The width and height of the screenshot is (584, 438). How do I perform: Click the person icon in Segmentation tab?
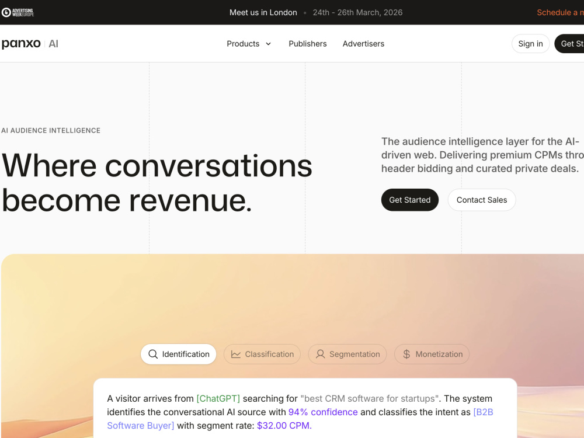pyautogui.click(x=320, y=354)
